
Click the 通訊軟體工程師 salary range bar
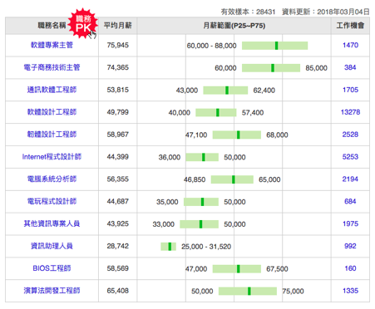[x=225, y=91]
